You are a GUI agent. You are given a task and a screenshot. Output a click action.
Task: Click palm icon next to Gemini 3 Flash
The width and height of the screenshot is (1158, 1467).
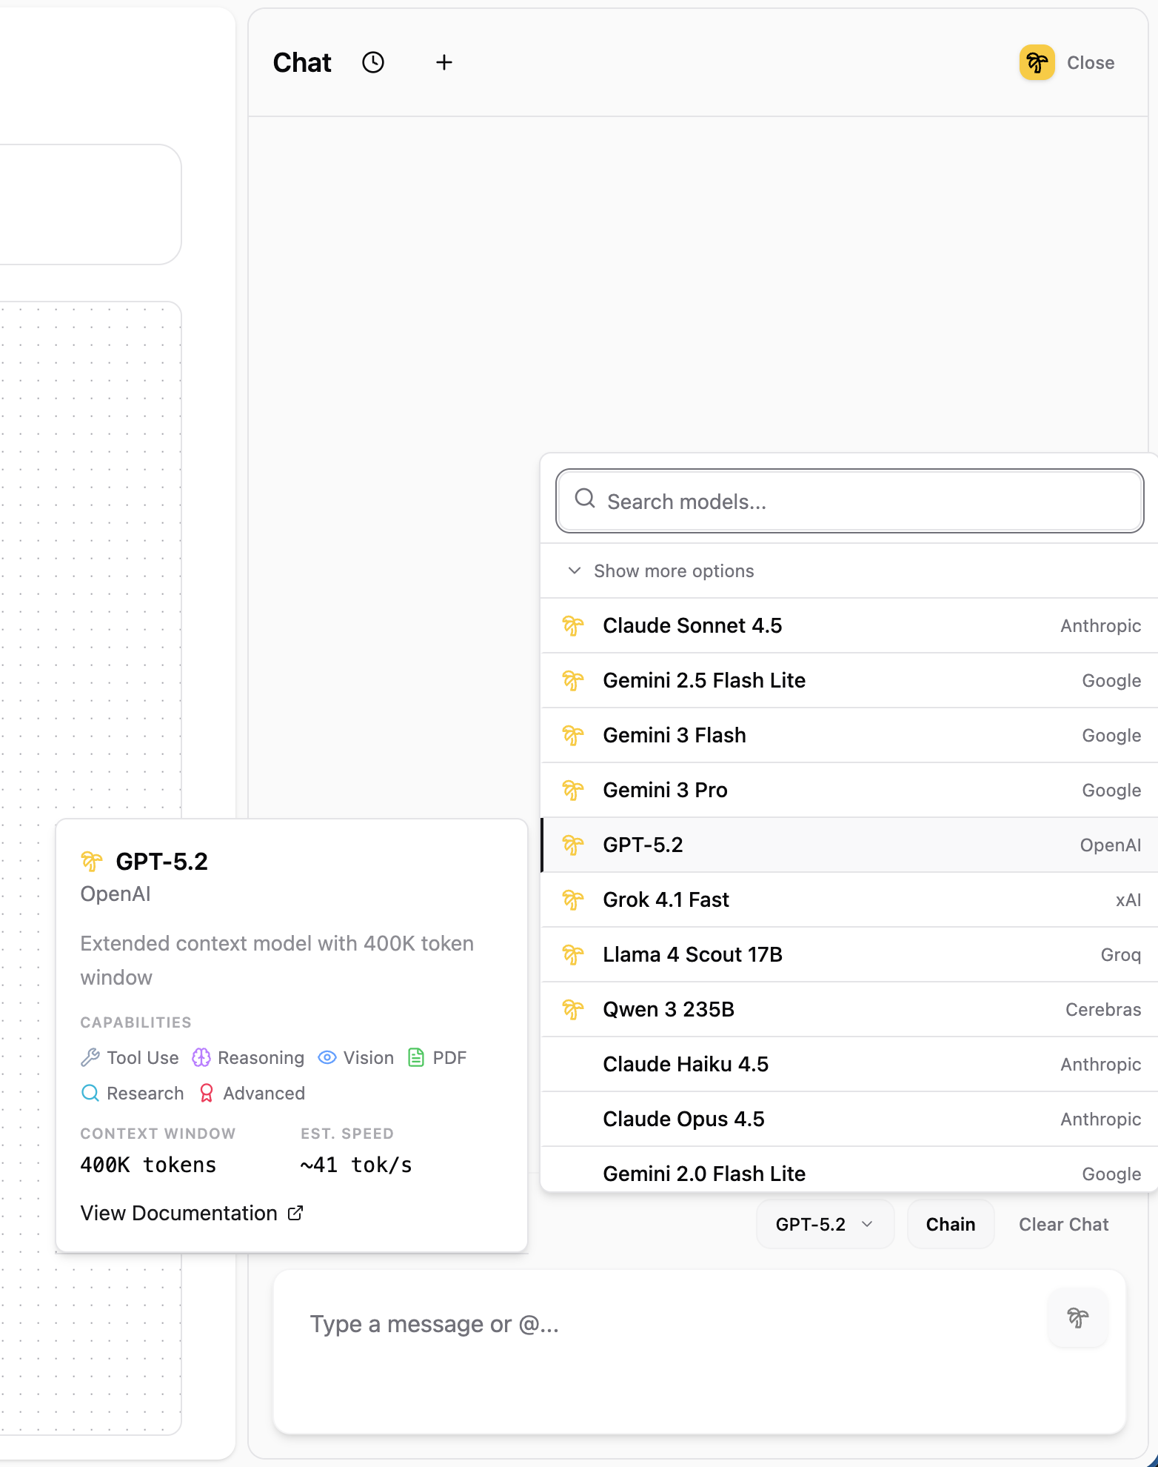(x=573, y=736)
